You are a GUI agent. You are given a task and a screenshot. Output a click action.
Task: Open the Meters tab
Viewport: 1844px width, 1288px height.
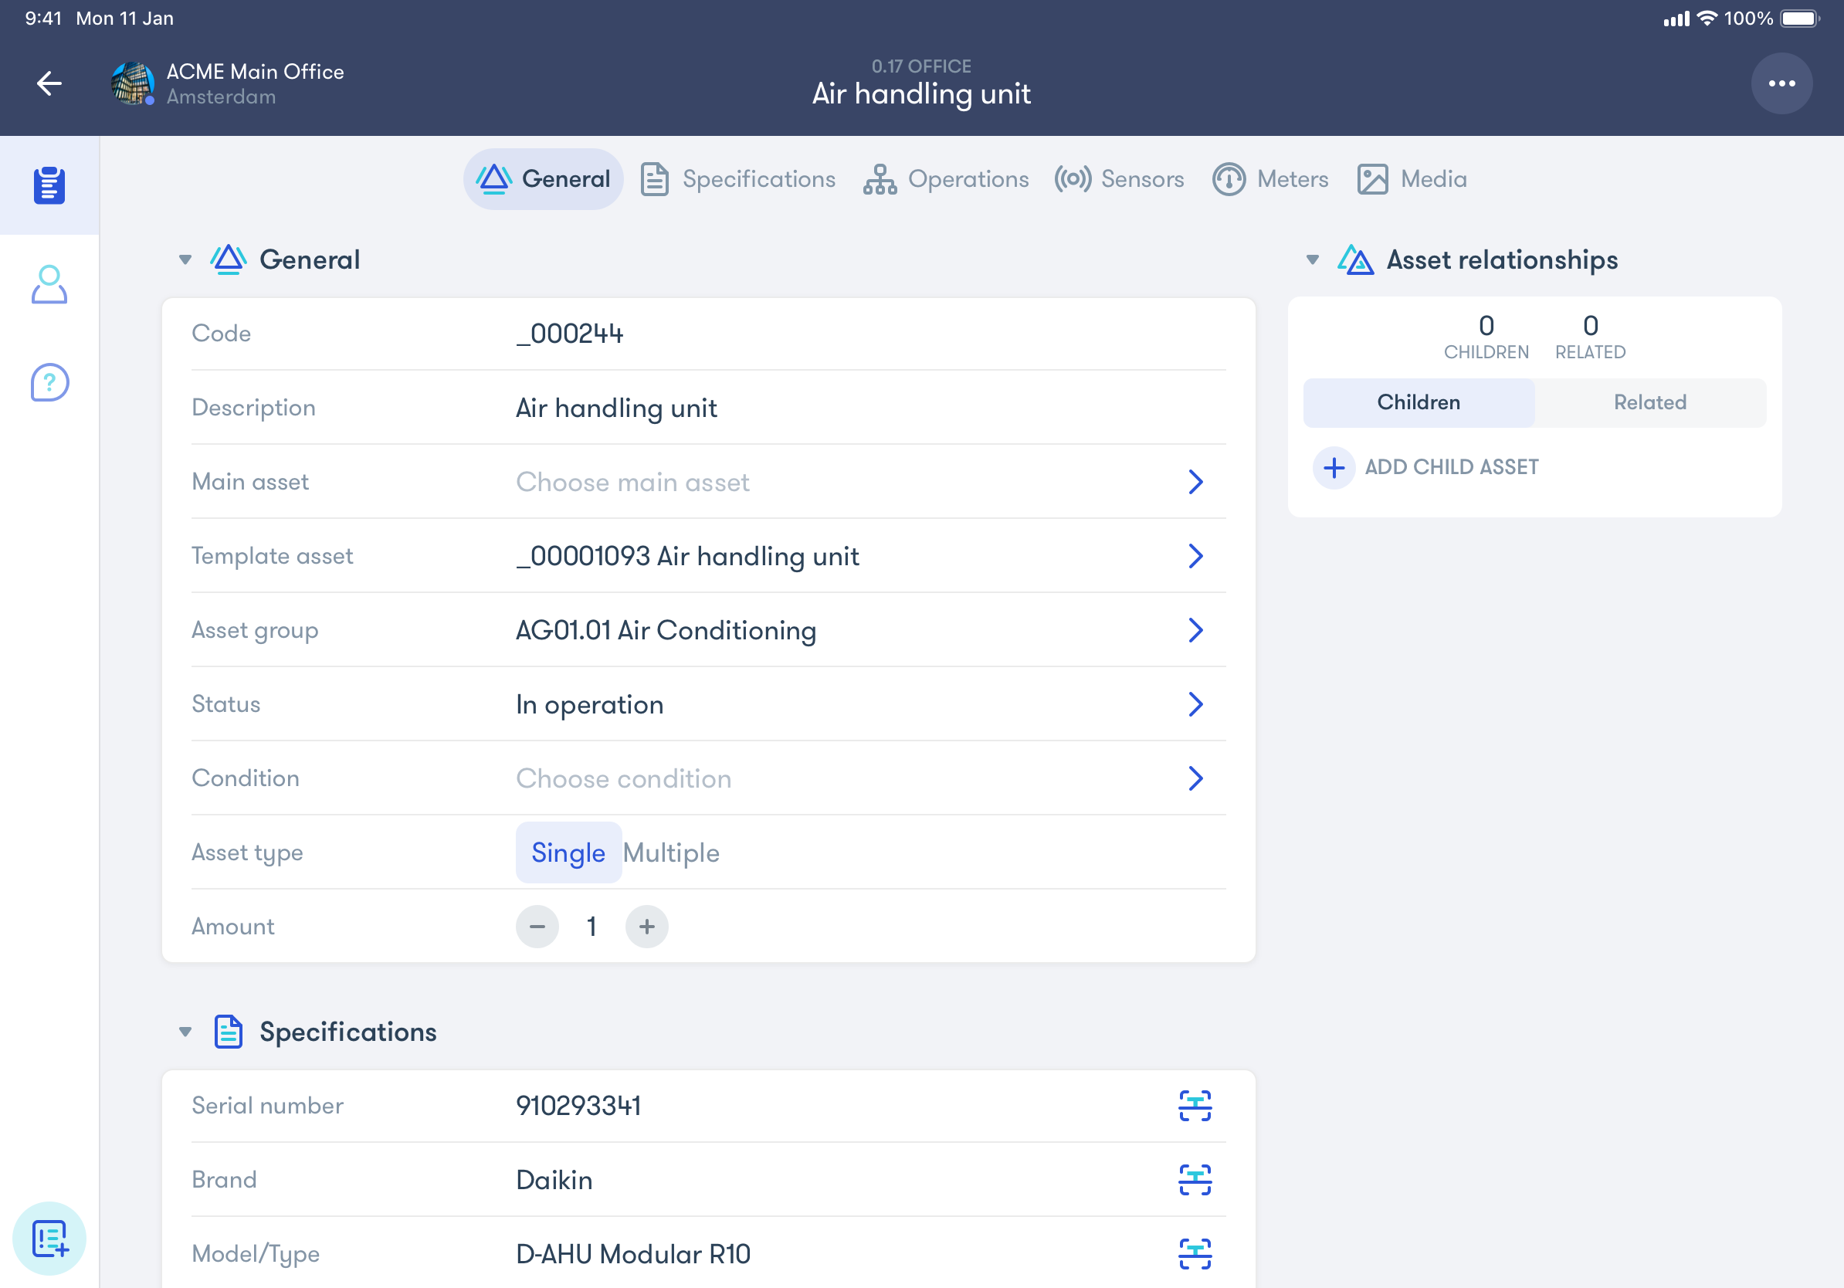pyautogui.click(x=1269, y=179)
